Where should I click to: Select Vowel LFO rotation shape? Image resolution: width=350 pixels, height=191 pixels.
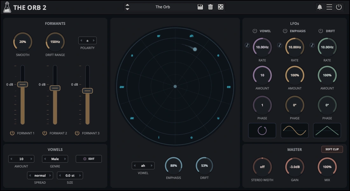click(x=262, y=131)
